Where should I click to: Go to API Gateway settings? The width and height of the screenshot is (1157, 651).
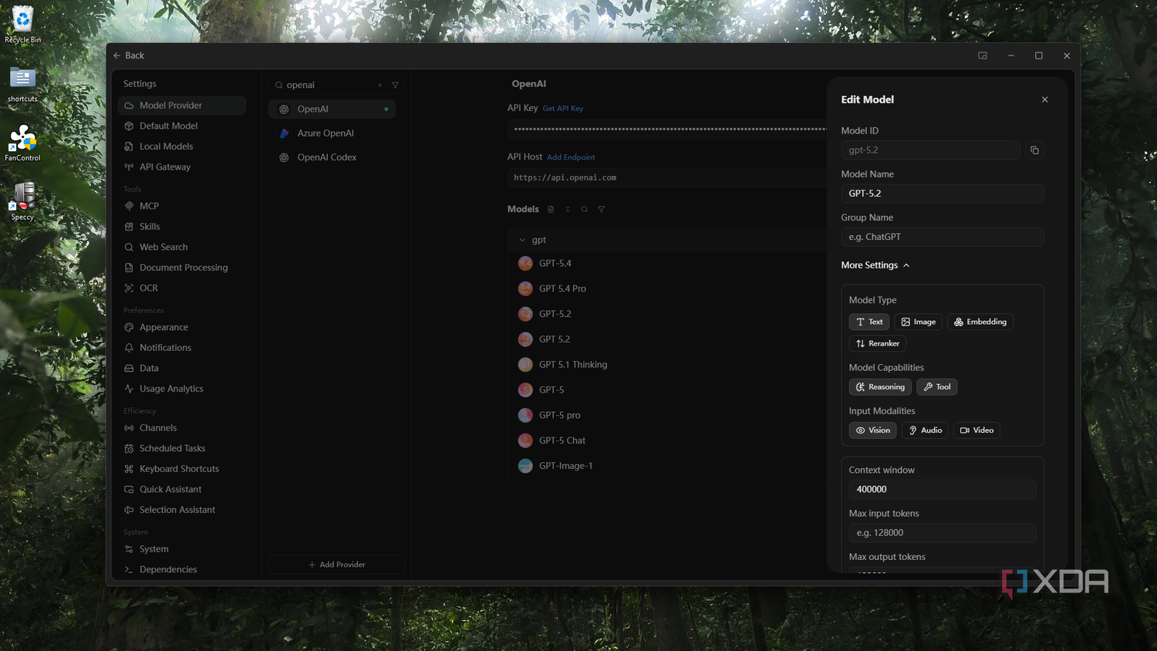click(x=182, y=167)
